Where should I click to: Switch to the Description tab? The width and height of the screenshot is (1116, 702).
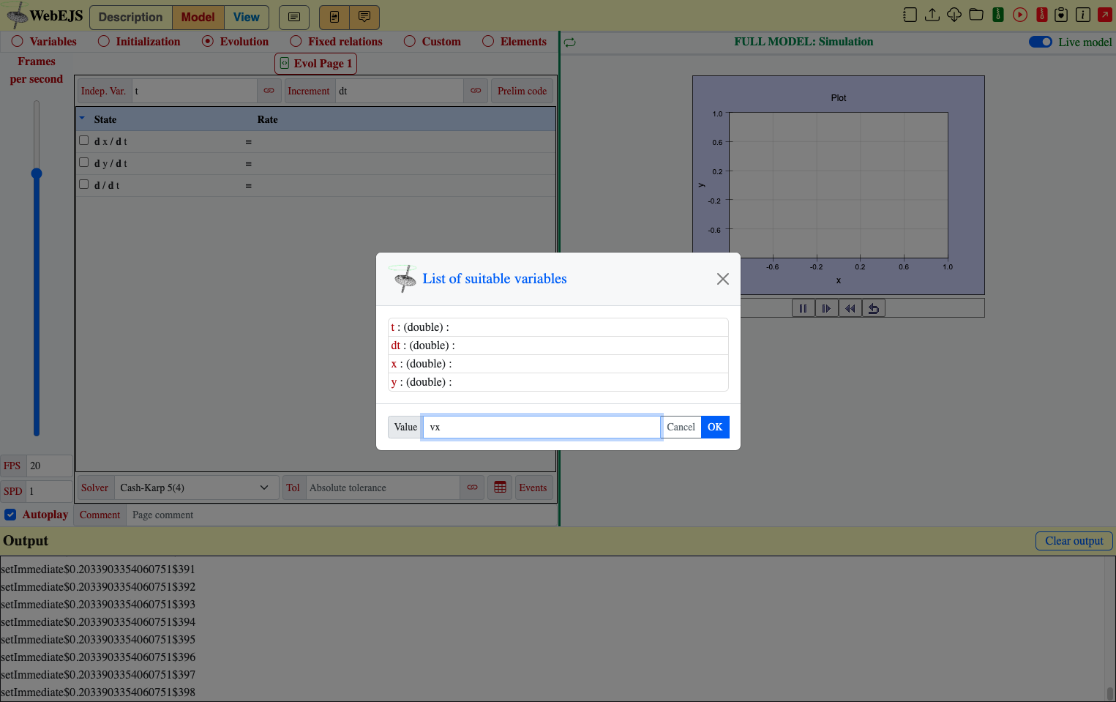[131, 17]
